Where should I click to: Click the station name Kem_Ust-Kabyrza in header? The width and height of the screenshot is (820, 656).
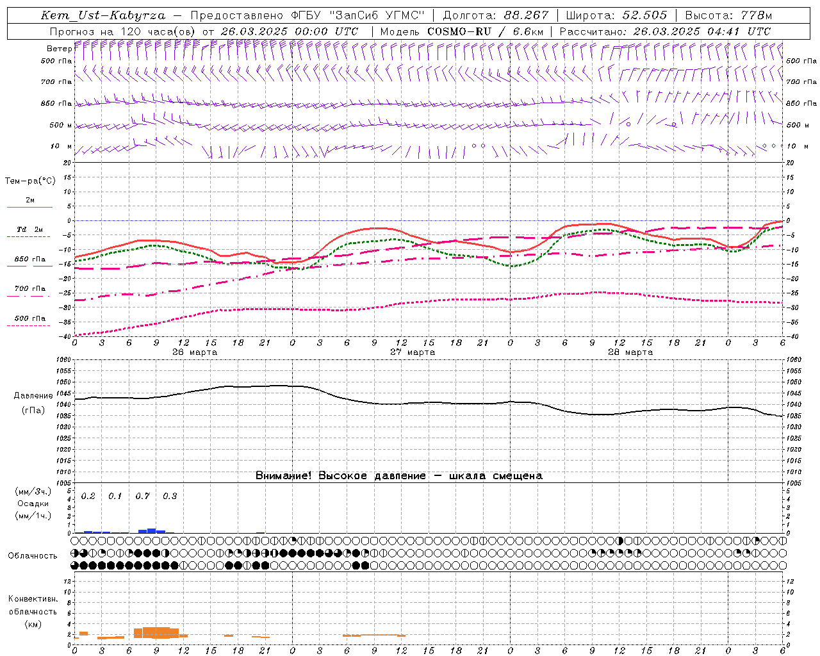[x=103, y=15]
